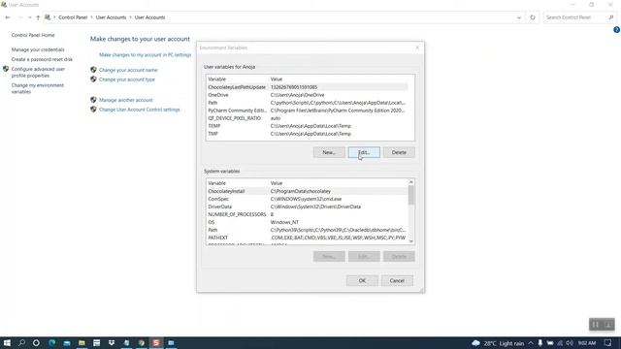Image resolution: width=621 pixels, height=349 pixels.
Task: Click Control Panel in the breadcrumb
Action: 73,17
